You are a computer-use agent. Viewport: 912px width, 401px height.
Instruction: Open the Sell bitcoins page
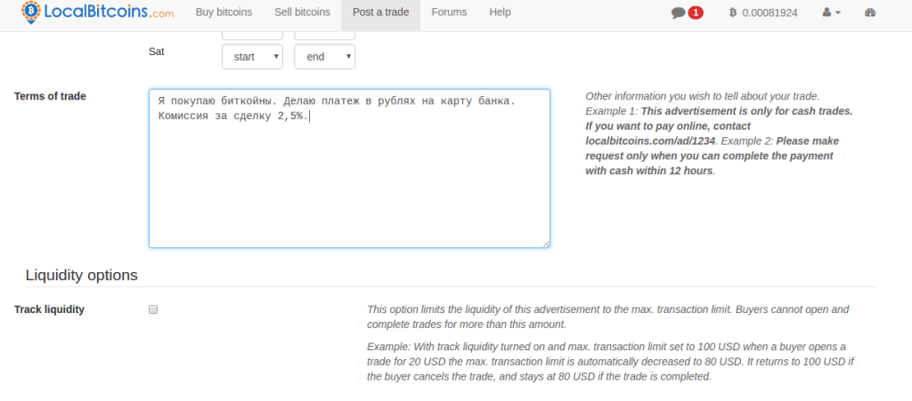pyautogui.click(x=300, y=12)
